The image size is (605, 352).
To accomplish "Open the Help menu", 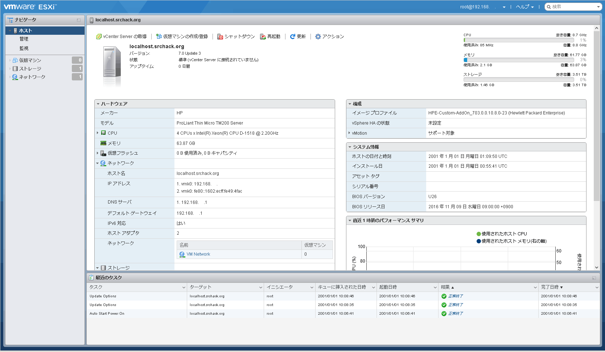I will [524, 7].
